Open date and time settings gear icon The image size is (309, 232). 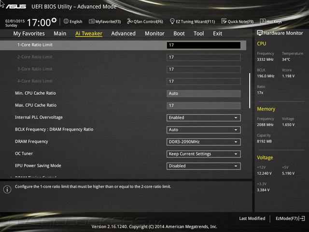point(54,20)
